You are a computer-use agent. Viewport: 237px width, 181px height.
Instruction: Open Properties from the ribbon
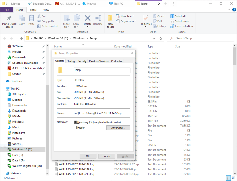coord(146,20)
